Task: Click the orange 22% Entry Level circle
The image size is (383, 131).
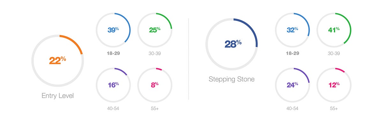Action: pos(57,60)
